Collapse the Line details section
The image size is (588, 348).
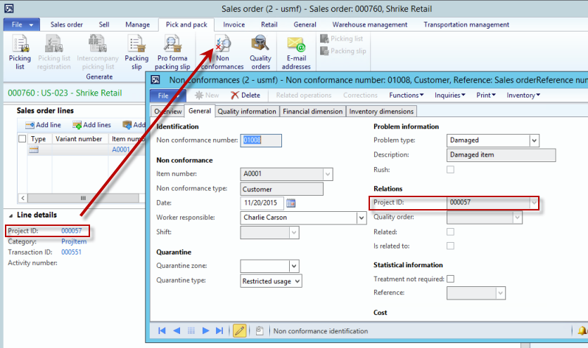click(x=11, y=215)
